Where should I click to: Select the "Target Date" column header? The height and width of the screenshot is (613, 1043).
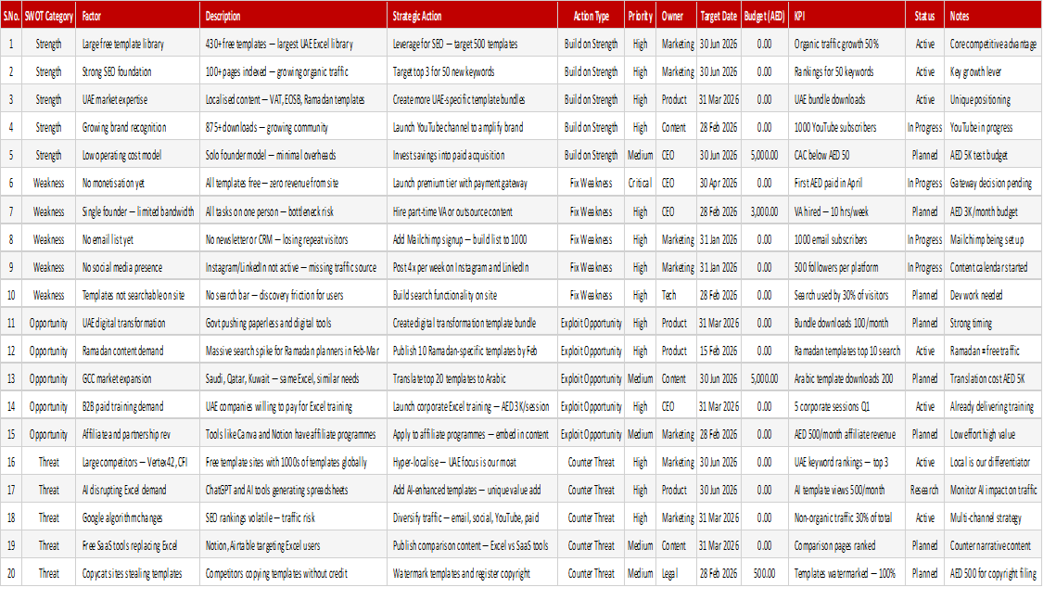pos(719,16)
